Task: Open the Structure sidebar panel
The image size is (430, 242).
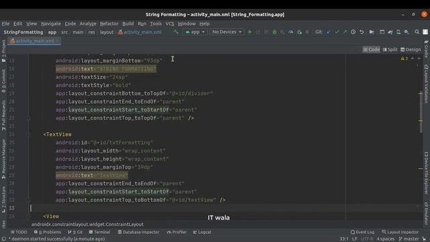Action: (x=3, y=200)
